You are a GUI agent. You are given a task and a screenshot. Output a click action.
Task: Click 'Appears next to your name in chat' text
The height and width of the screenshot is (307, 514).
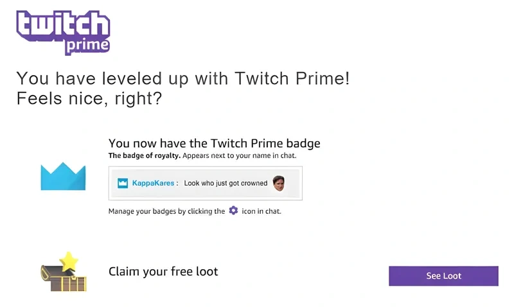[239, 155]
